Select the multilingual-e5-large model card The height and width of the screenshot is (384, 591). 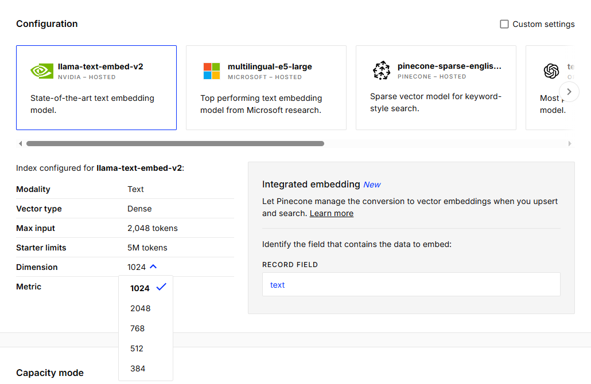(266, 88)
